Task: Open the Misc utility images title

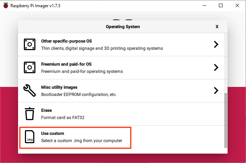Action: 59,87
